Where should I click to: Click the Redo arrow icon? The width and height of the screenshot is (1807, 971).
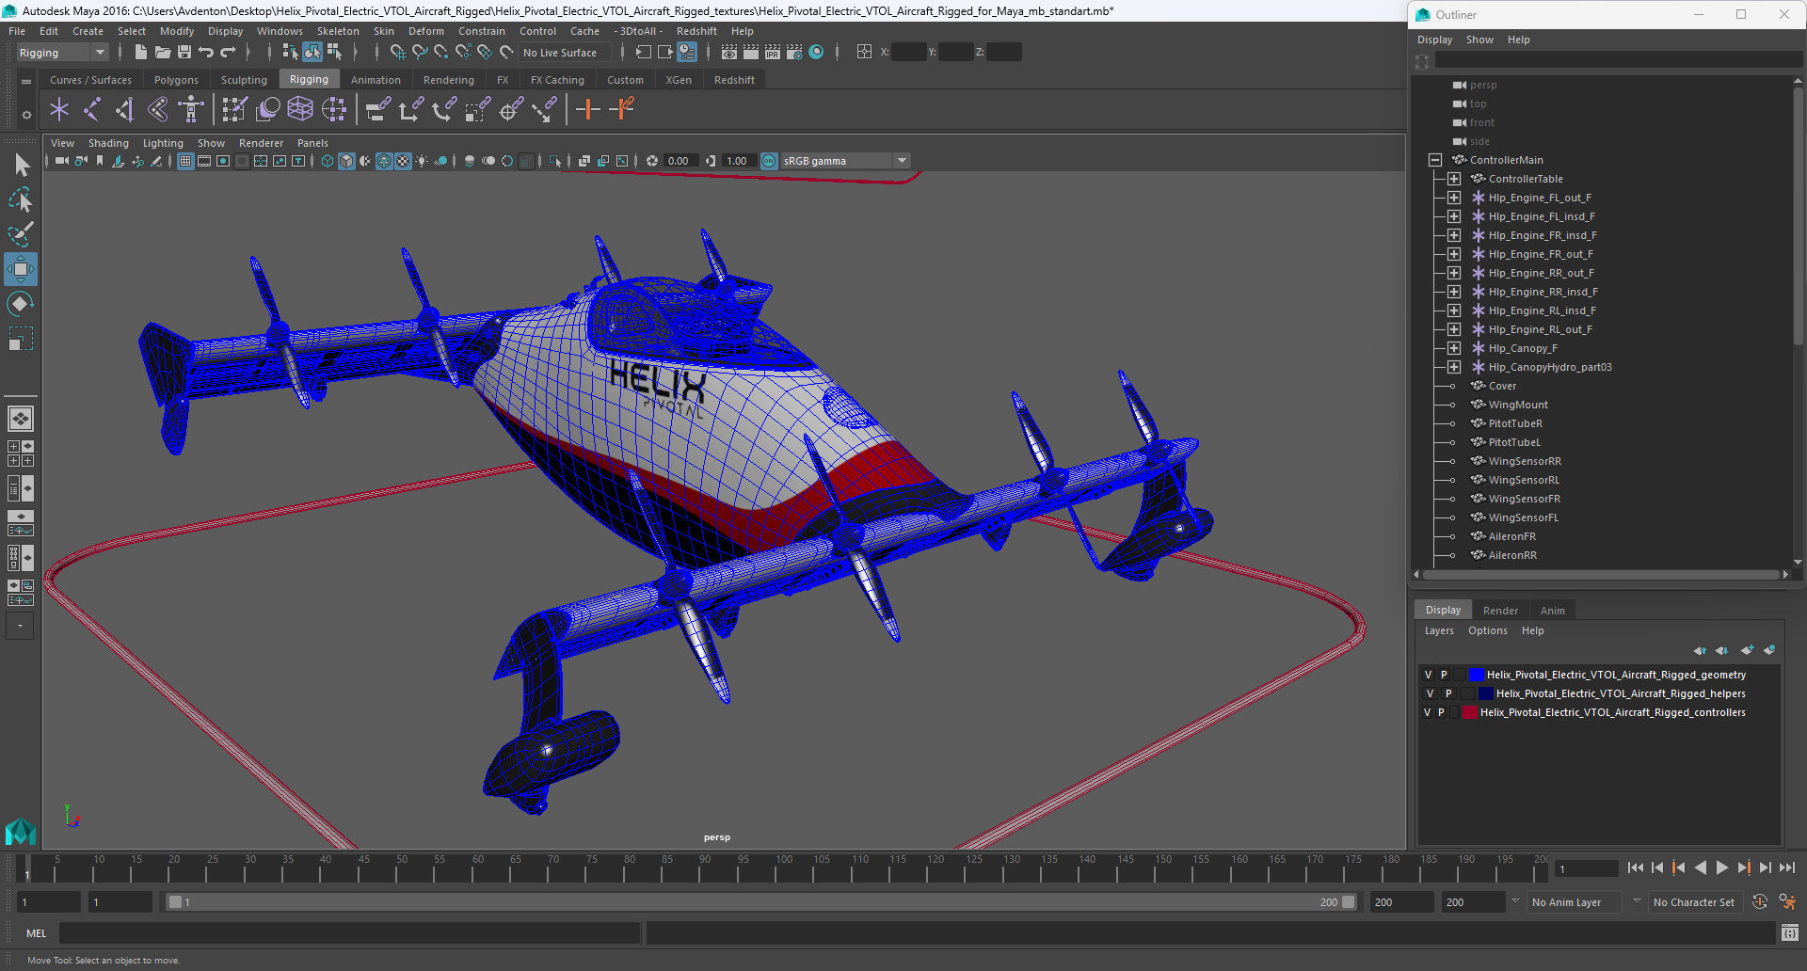coord(228,52)
